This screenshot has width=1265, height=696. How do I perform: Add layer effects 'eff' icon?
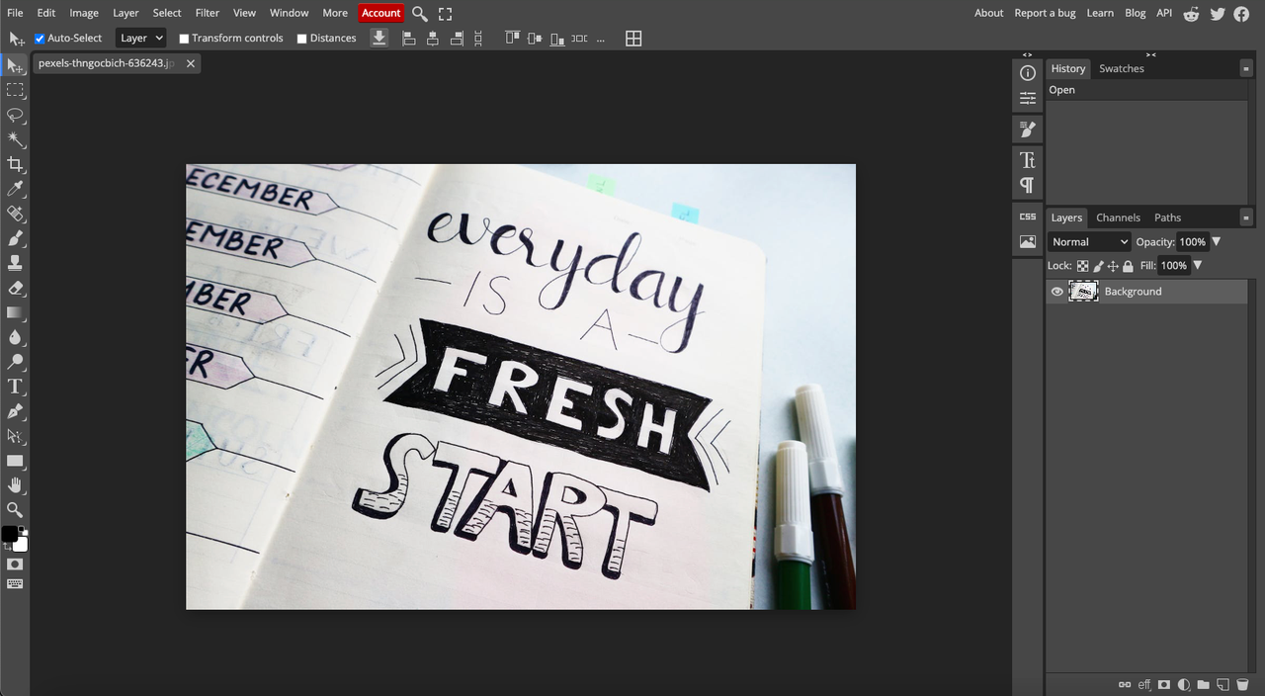(1144, 684)
